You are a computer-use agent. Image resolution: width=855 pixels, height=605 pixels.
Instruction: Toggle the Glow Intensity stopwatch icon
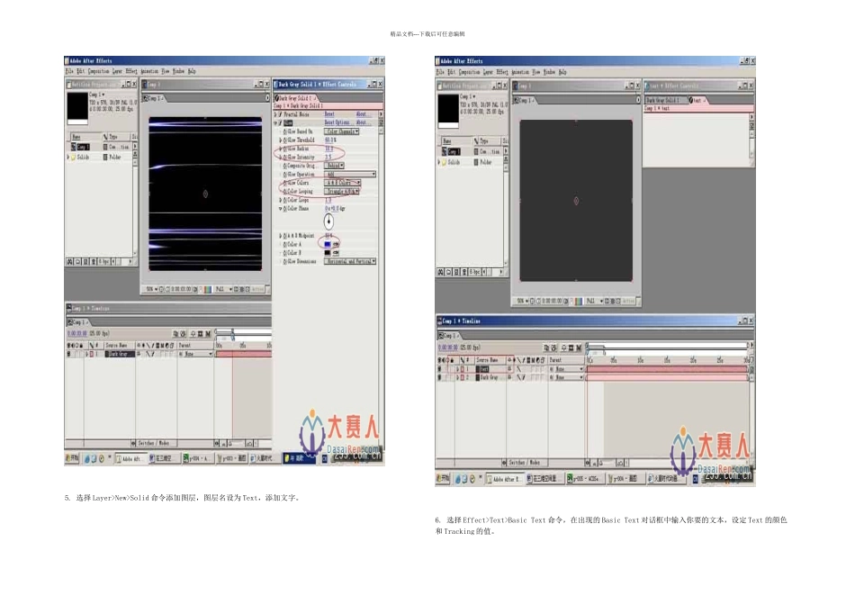tap(284, 157)
